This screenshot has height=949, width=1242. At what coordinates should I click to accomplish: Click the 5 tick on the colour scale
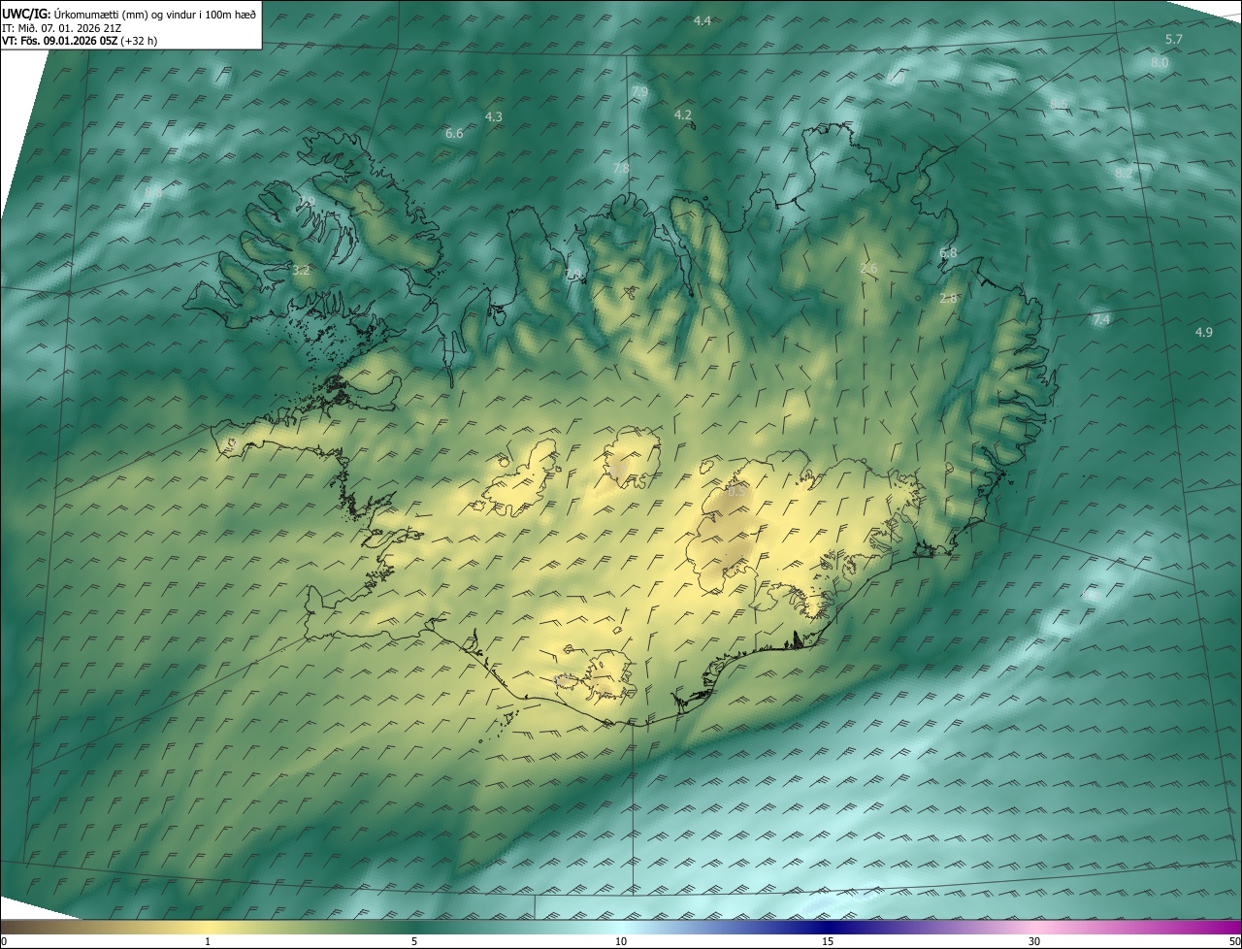pos(414,941)
